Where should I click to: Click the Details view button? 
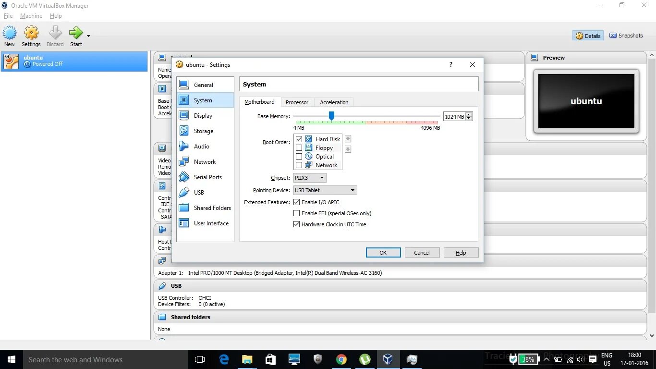pos(588,36)
